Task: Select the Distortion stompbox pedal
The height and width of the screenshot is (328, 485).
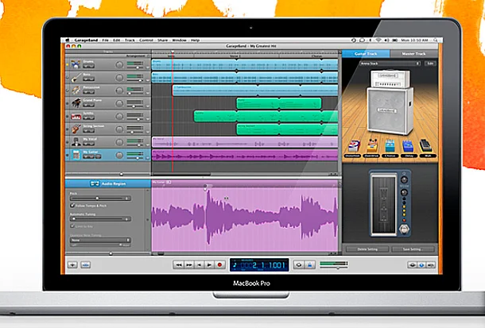Action: coord(354,147)
